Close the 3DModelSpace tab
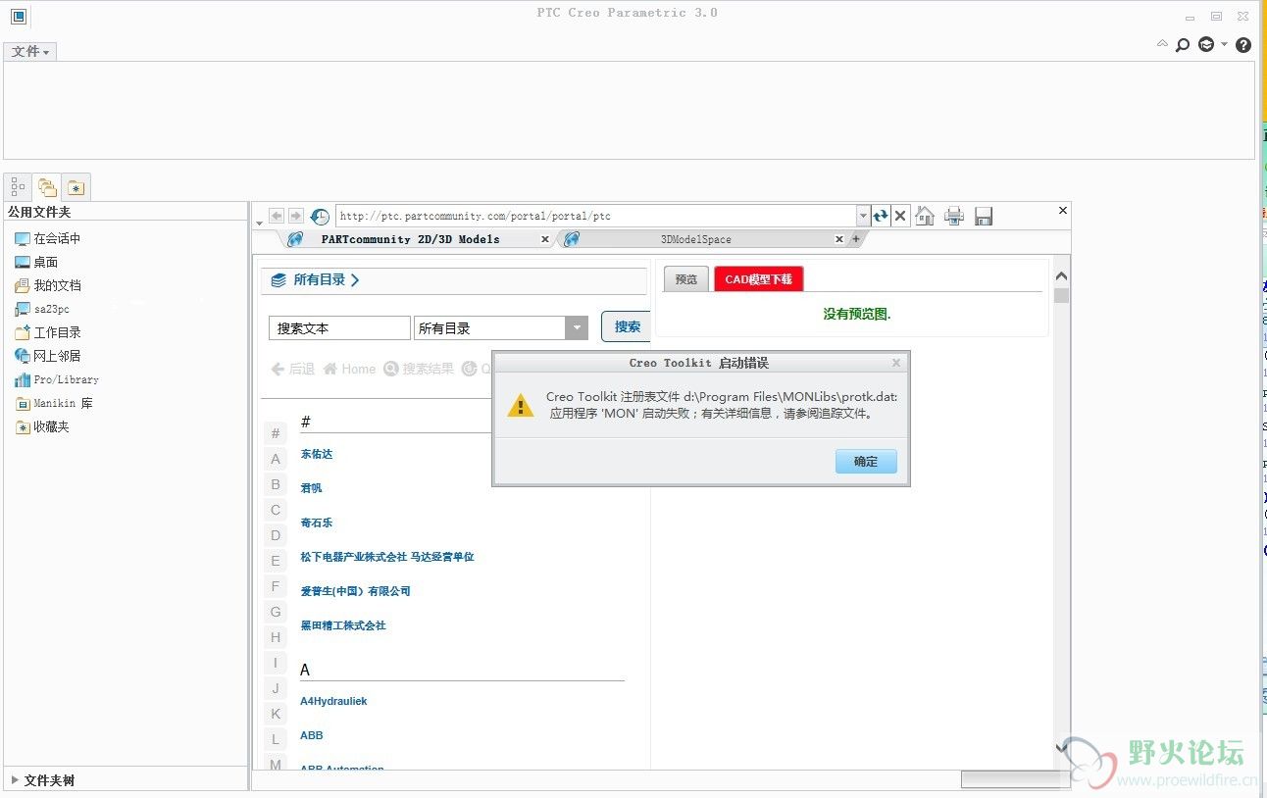The width and height of the screenshot is (1267, 798). click(838, 239)
